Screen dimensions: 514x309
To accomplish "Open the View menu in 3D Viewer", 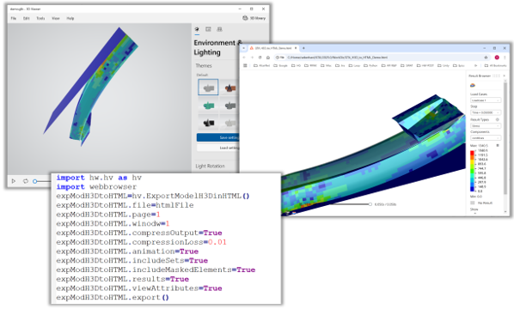I will [56, 18].
